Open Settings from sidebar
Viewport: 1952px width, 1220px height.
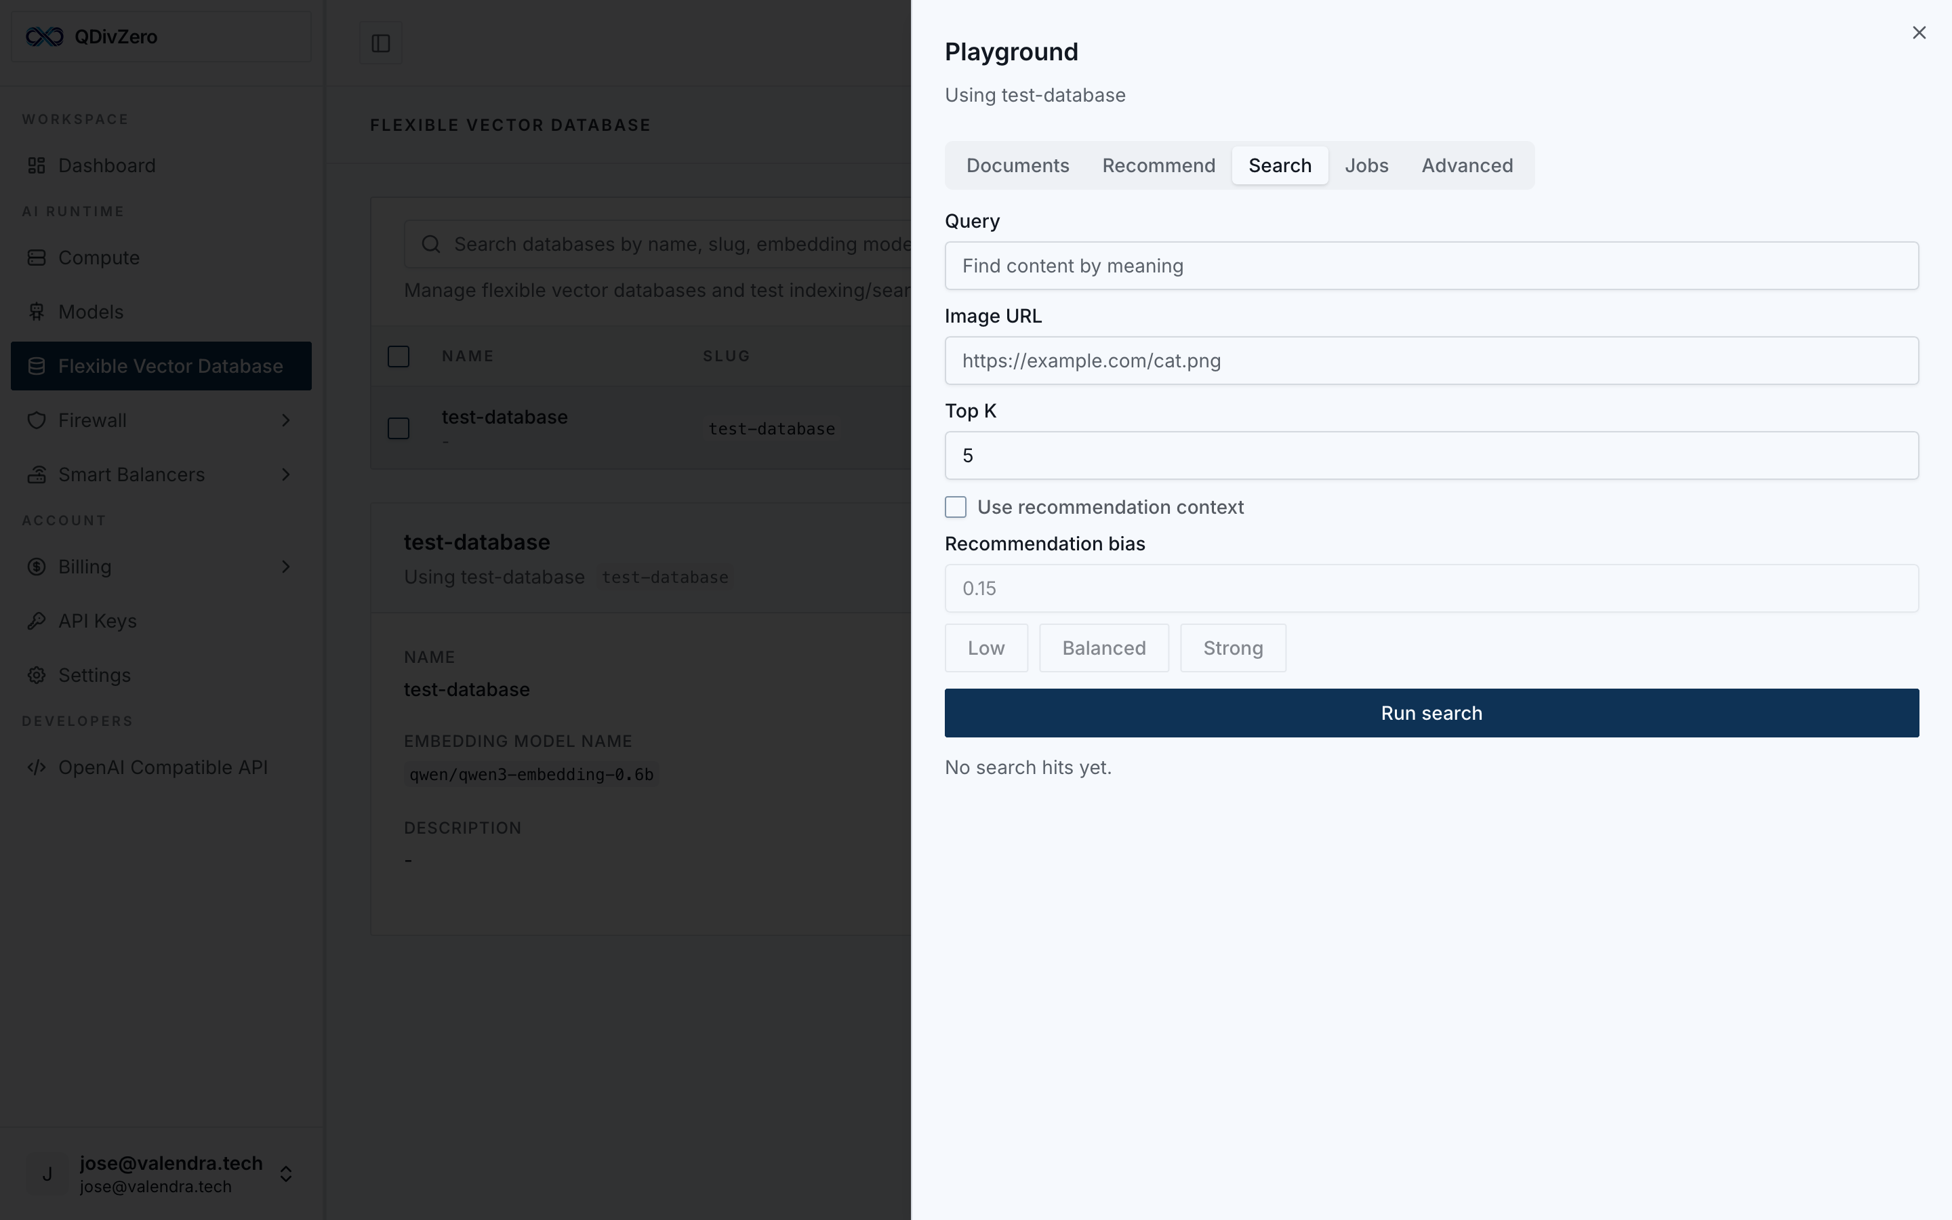point(161,674)
